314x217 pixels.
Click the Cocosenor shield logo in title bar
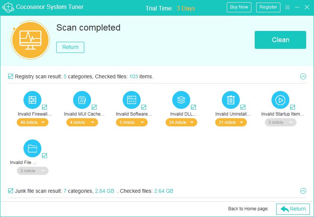coord(8,7)
